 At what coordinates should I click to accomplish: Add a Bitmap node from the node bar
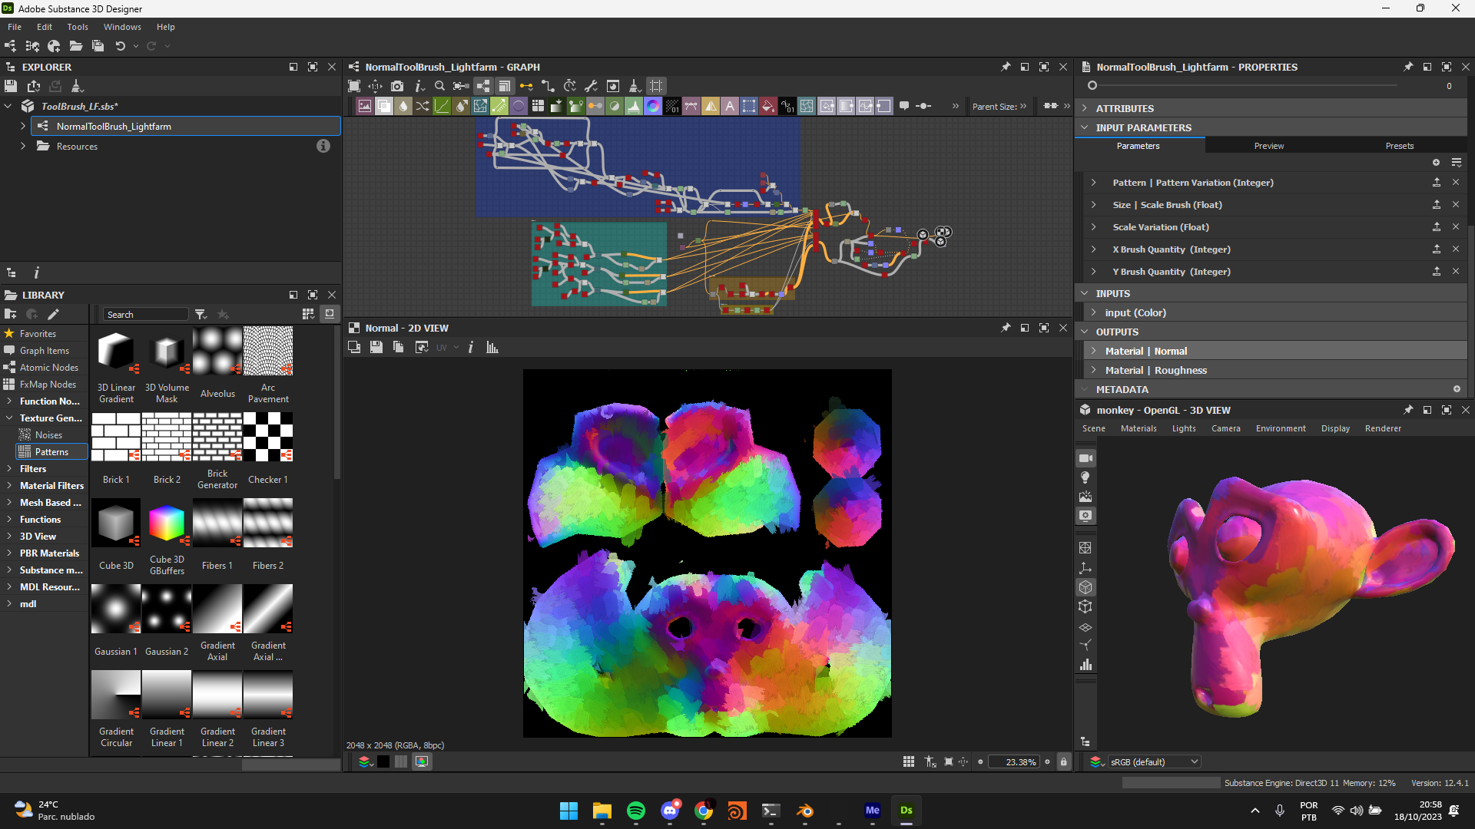(365, 106)
